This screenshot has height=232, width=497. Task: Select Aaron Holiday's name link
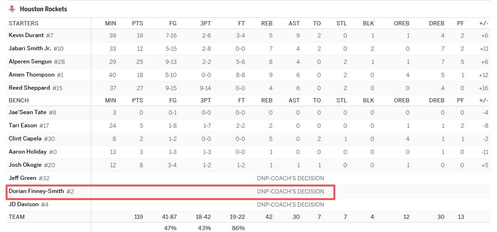27,152
